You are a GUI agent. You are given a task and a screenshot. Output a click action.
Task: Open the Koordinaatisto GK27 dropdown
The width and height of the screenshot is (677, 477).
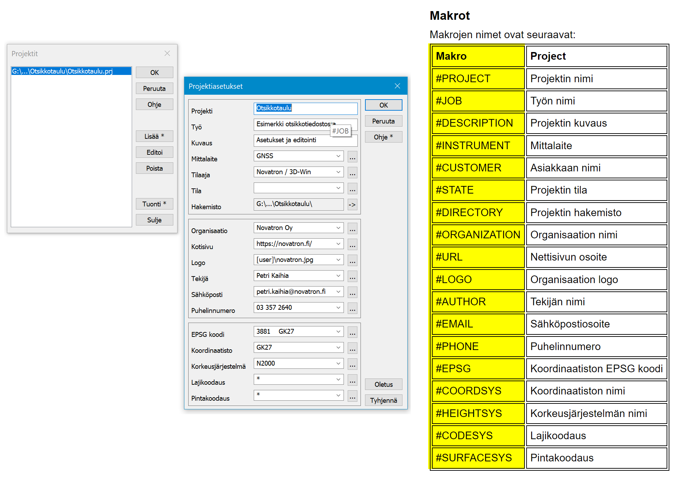[338, 348]
